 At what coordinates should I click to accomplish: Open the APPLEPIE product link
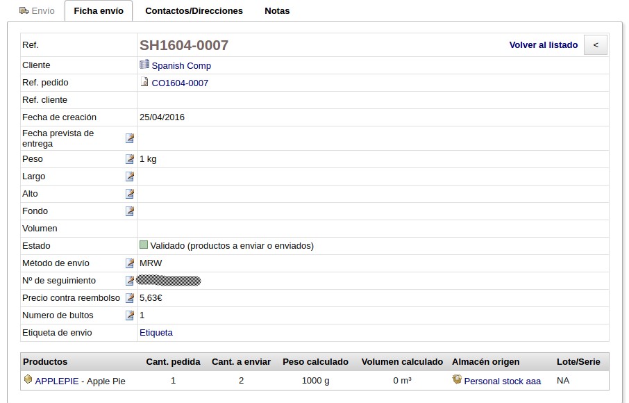point(57,381)
